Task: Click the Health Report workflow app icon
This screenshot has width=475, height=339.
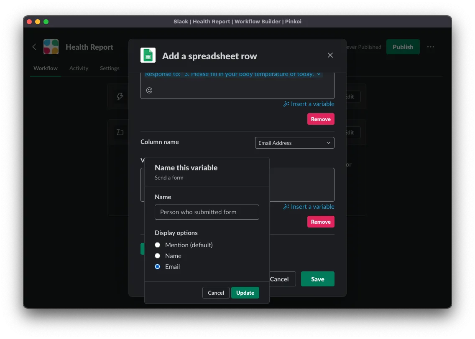Action: click(x=51, y=47)
